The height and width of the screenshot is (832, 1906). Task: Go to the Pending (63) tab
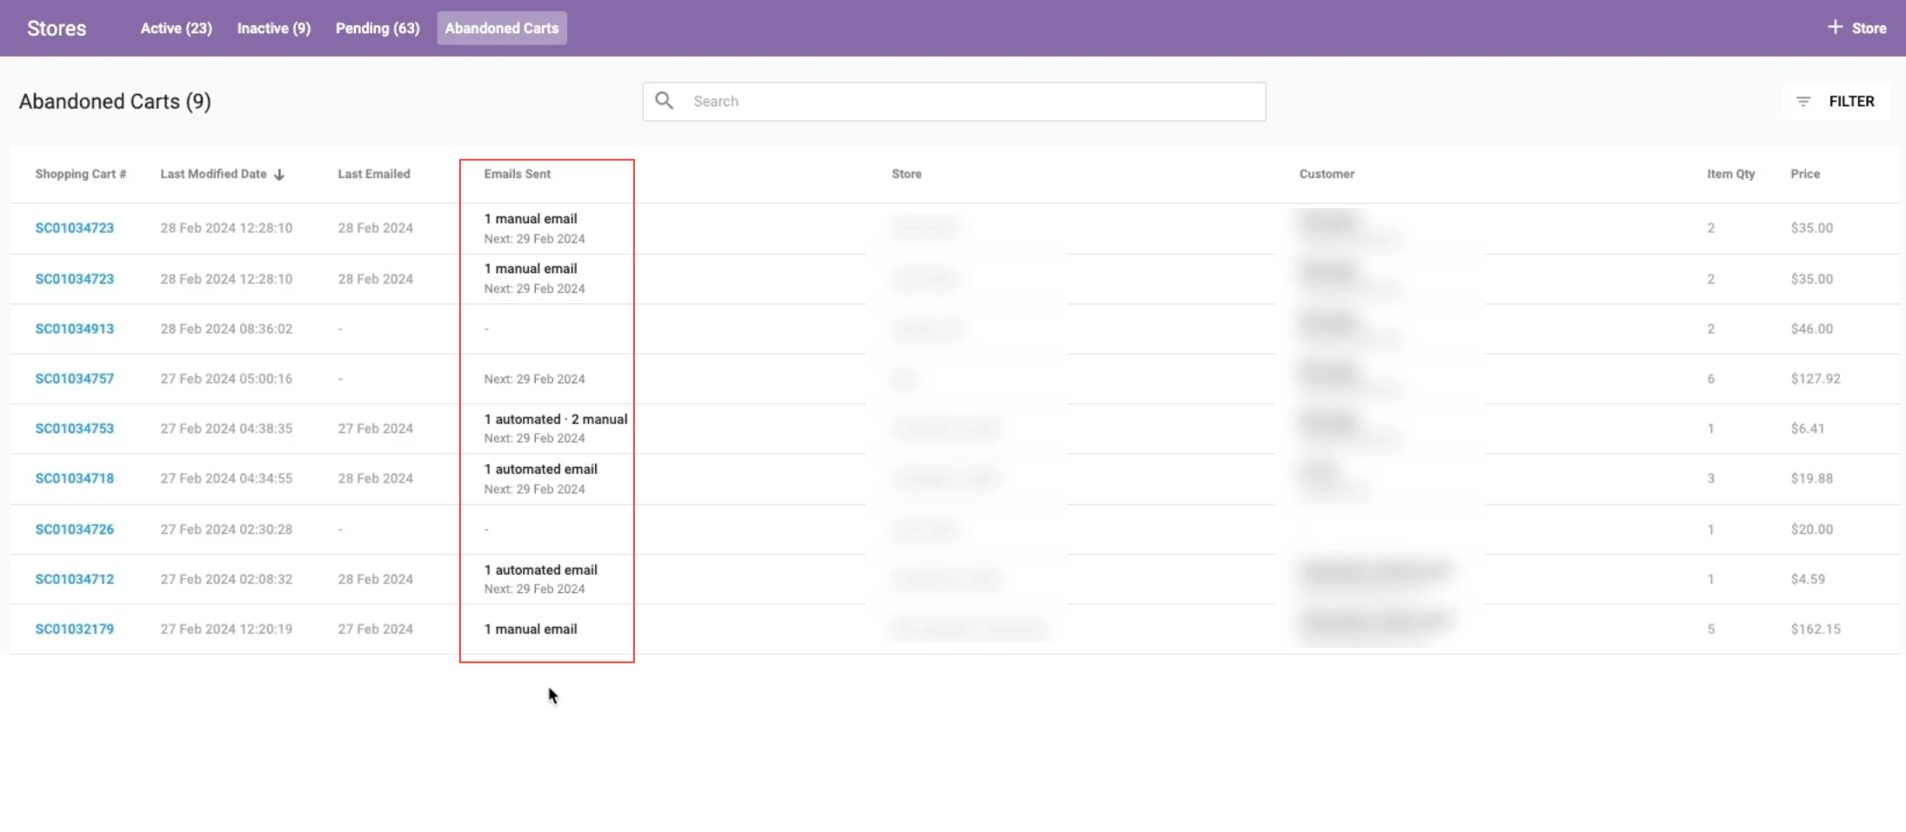378,28
